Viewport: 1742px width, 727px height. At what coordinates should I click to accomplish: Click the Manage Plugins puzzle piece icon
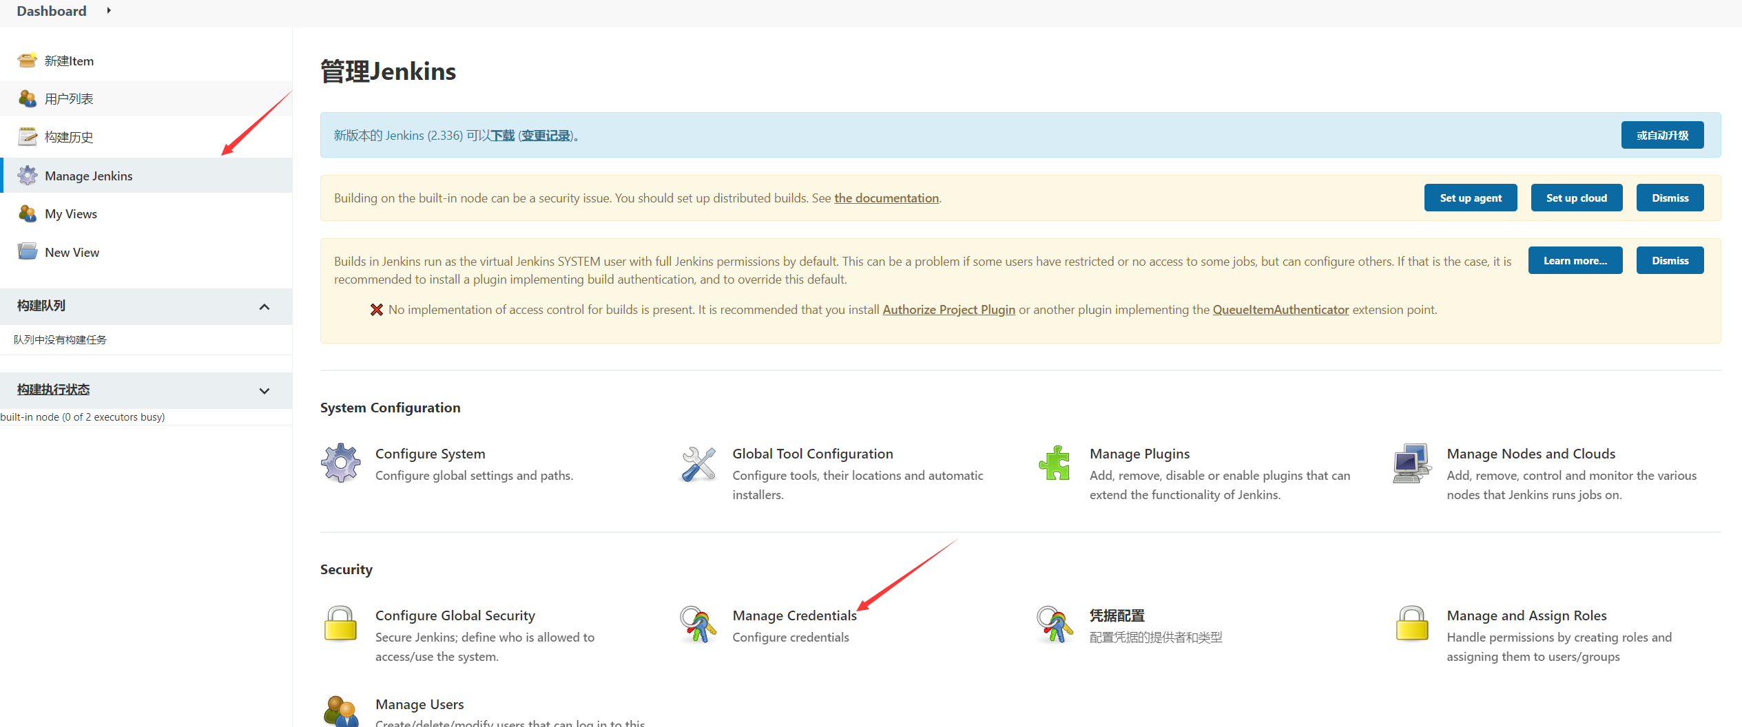[1055, 463]
